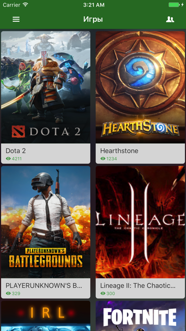Click the PLAYERUNKNOWN'S B... title text
The width and height of the screenshot is (186, 331).
pos(44,285)
